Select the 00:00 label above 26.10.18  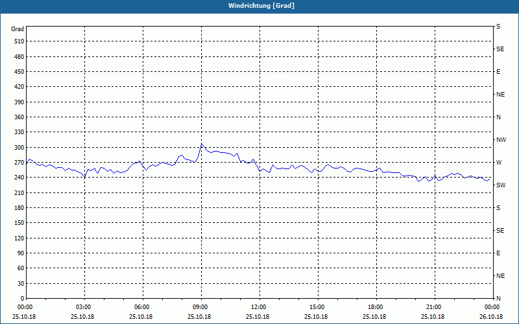[x=492, y=307]
